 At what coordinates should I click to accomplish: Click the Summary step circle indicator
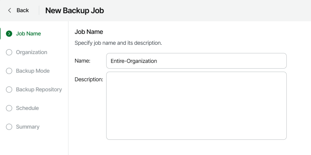9,127
